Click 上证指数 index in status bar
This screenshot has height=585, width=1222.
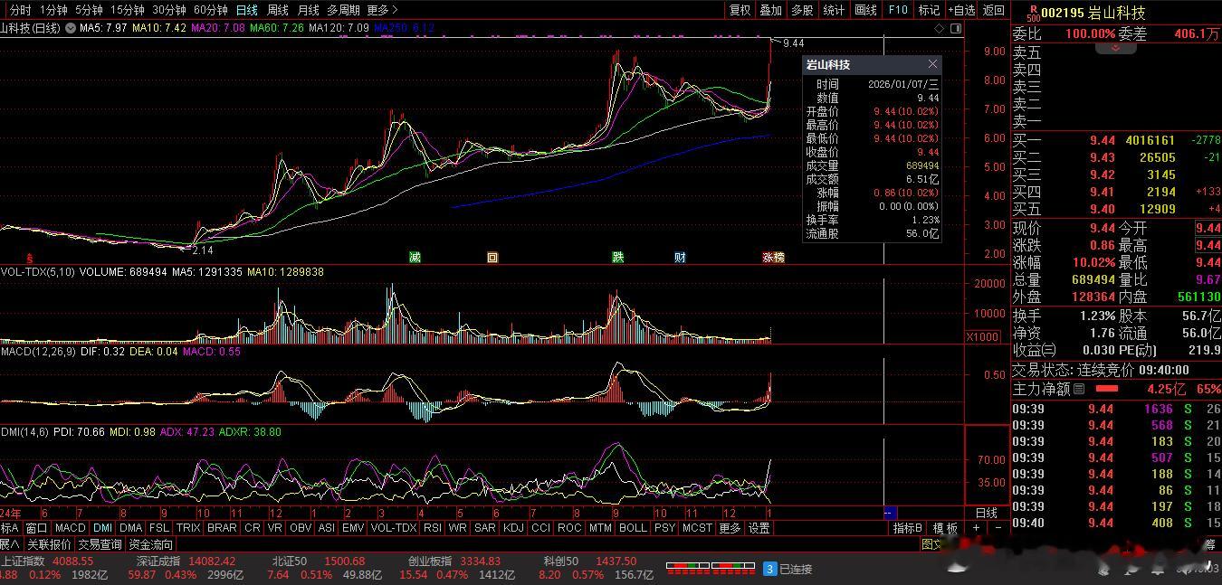[x=24, y=561]
